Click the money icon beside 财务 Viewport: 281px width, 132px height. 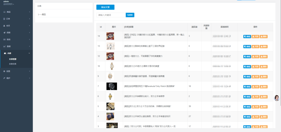click(4, 39)
